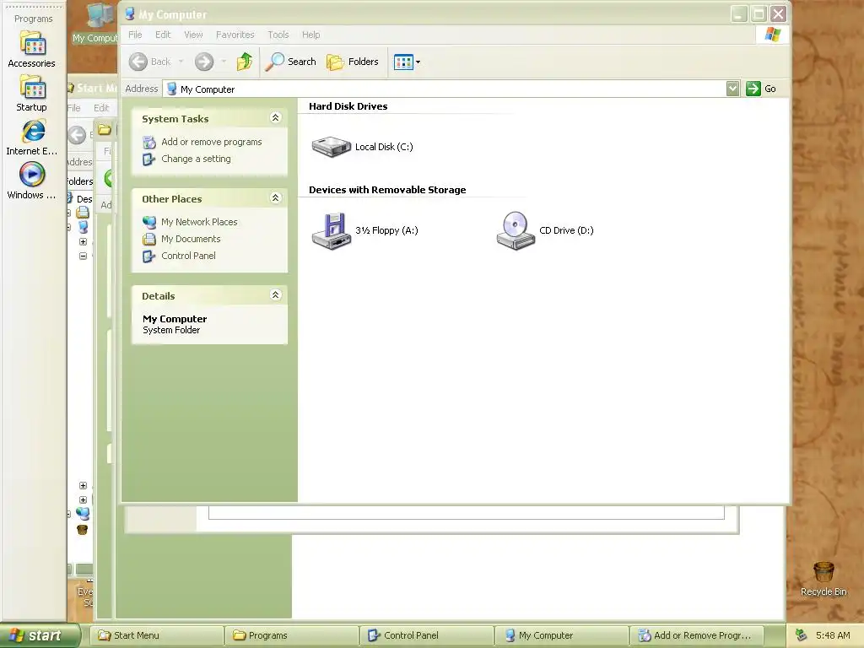
Task: Open My Network Places link
Action: pyautogui.click(x=199, y=222)
